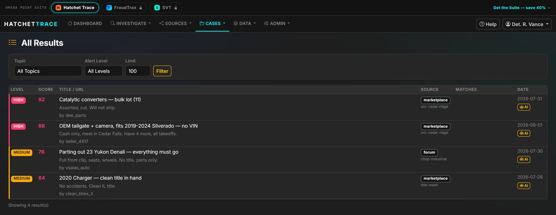Click the chop-industrial source label
This screenshot has height=215, width=556.
[x=434, y=159]
